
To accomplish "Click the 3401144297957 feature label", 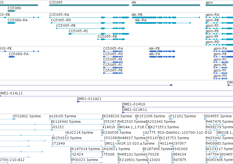I will (172, 144).
